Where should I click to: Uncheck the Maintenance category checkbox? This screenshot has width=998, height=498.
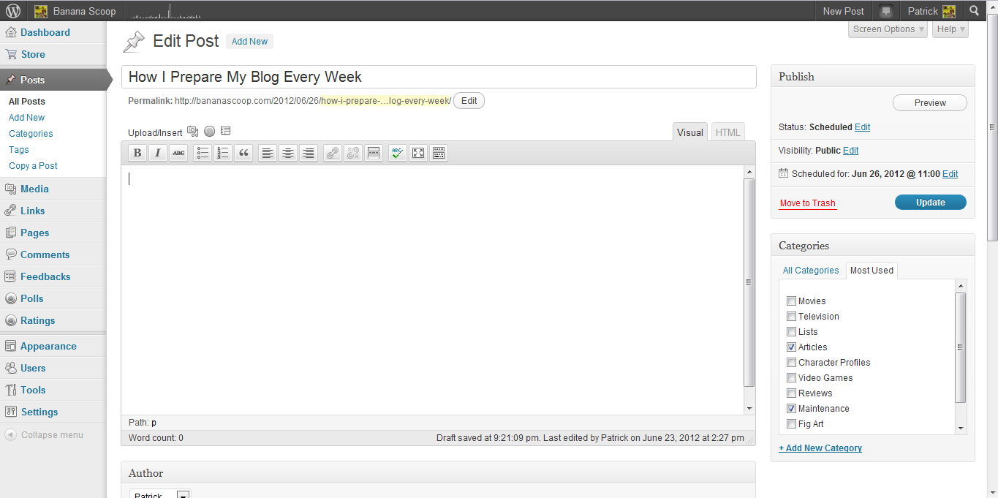791,409
